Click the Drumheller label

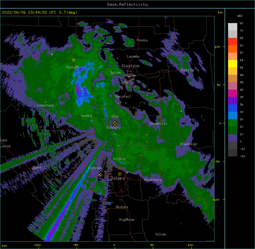[189, 144]
